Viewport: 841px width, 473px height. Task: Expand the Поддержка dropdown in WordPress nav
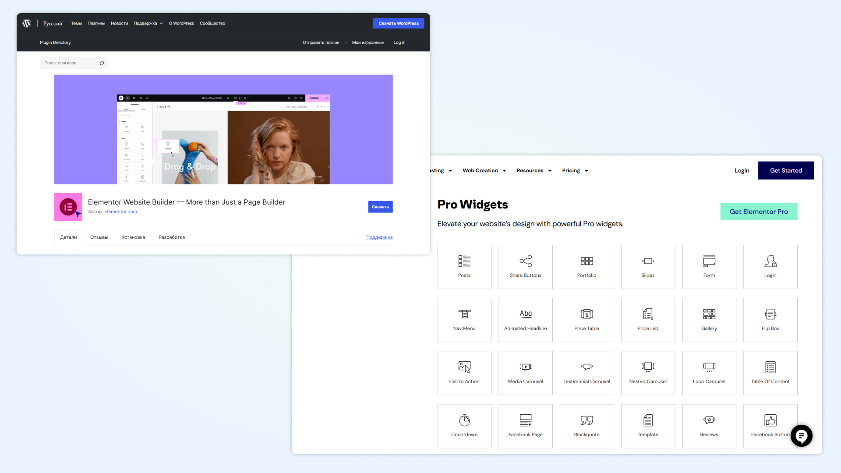(148, 24)
